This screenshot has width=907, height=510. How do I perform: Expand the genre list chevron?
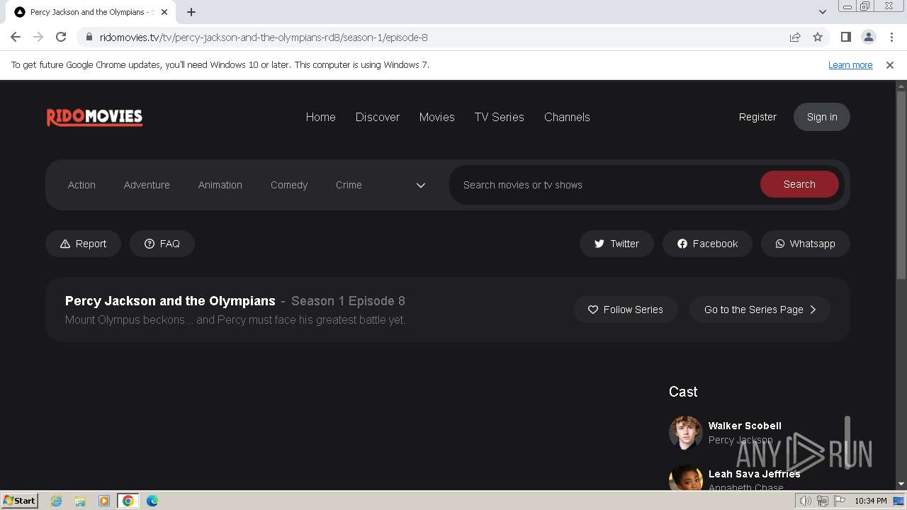click(420, 185)
